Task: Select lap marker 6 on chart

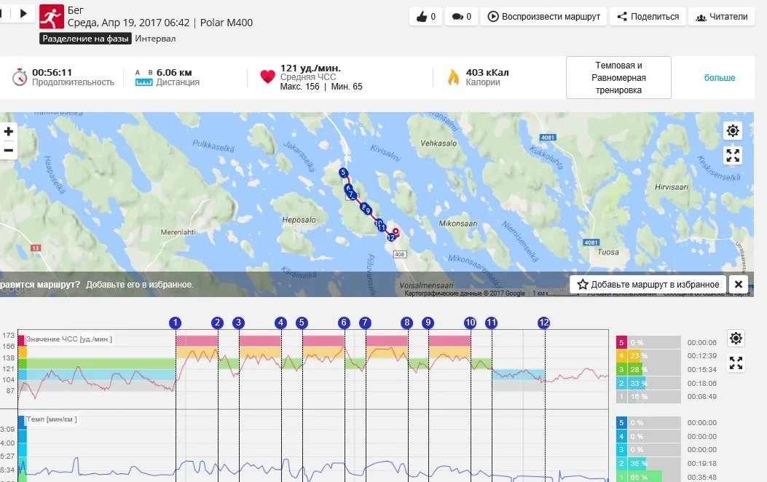Action: [344, 323]
